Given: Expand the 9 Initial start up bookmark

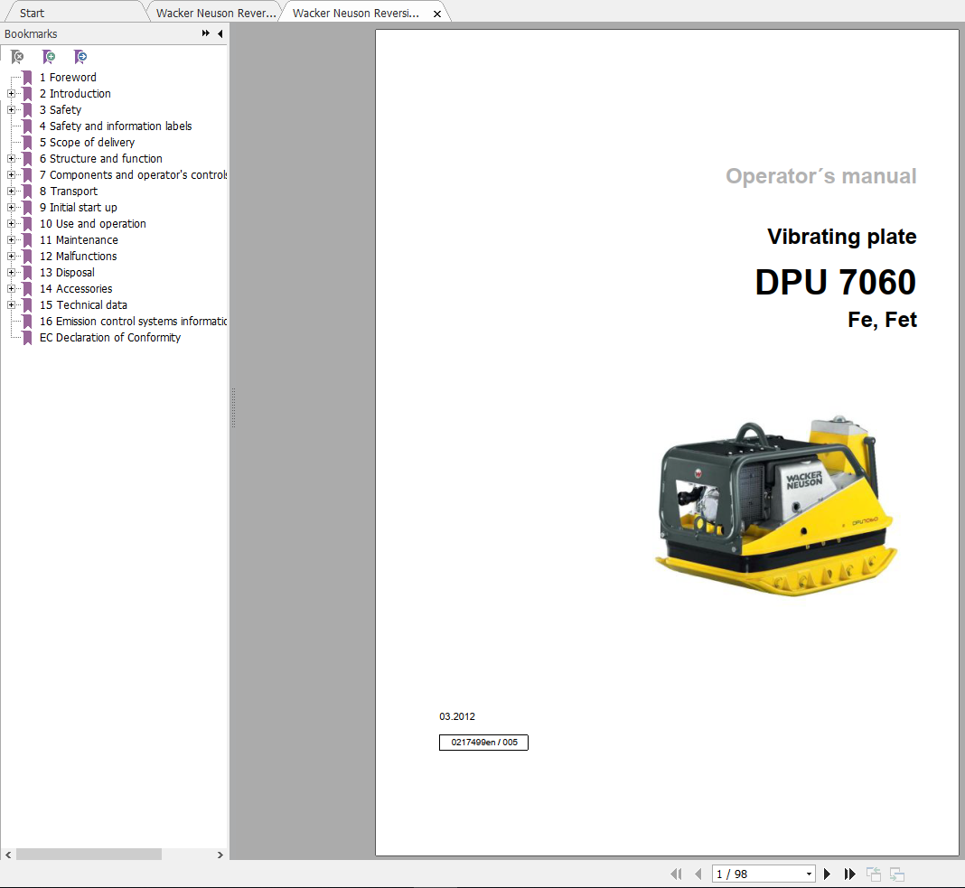Looking at the screenshot, I should pyautogui.click(x=11, y=208).
